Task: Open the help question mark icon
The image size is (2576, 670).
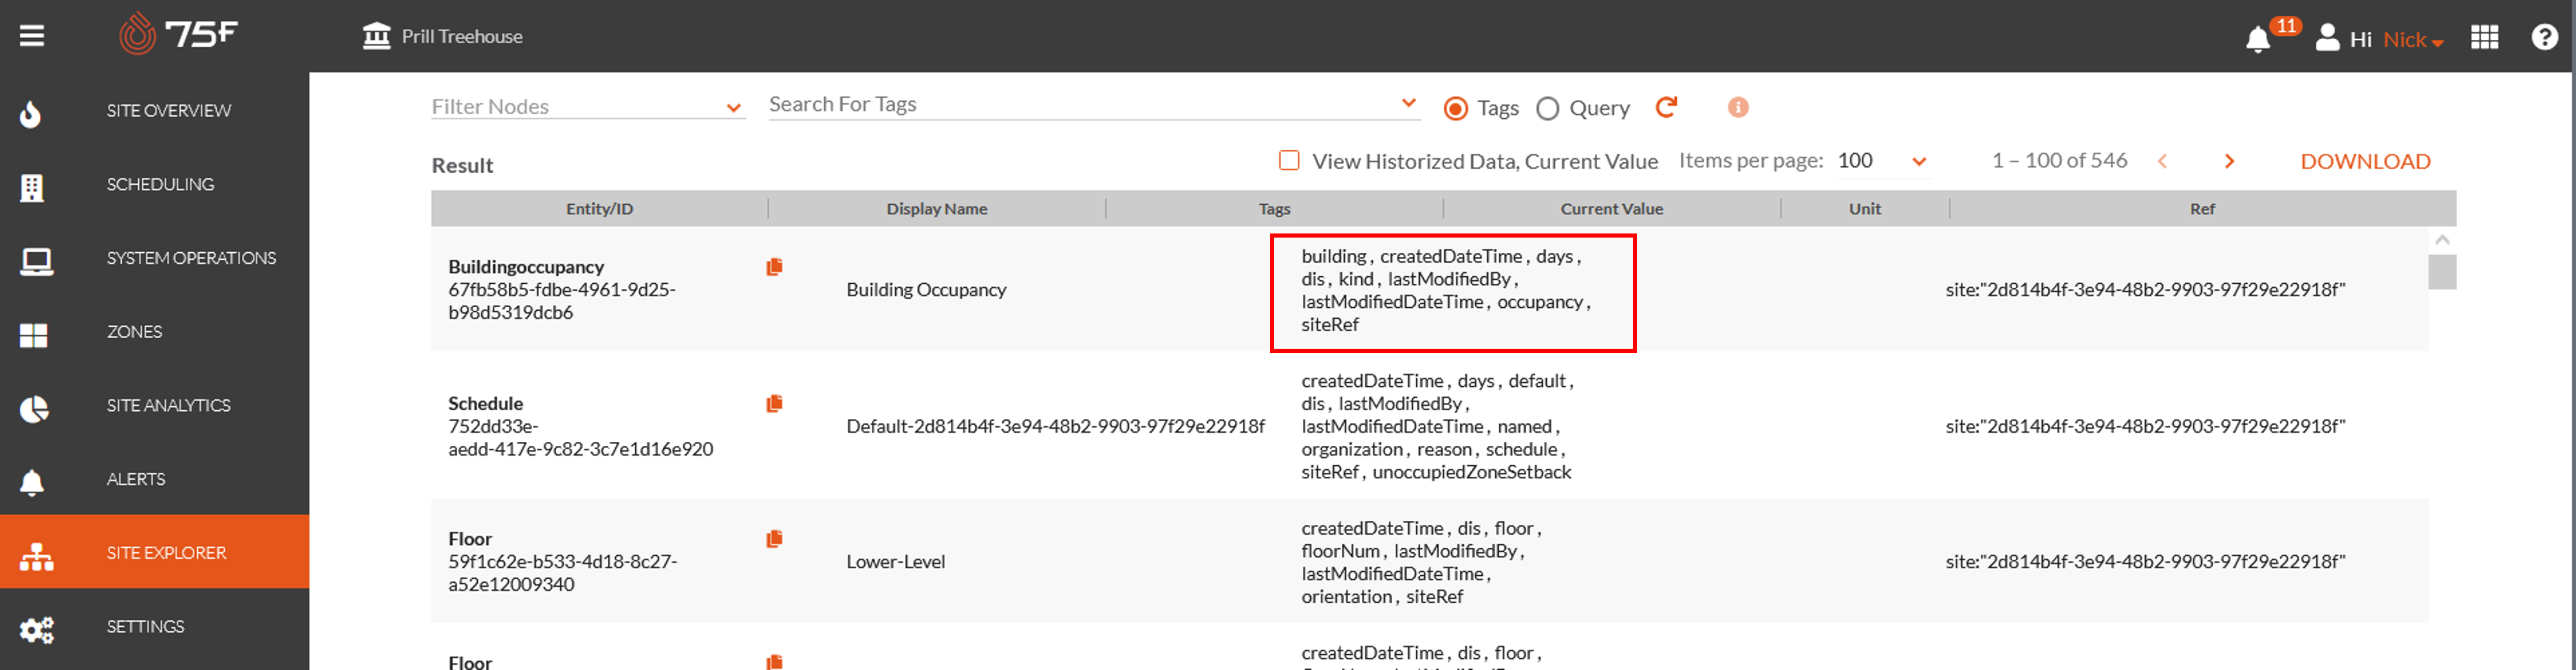Action: click(2544, 37)
